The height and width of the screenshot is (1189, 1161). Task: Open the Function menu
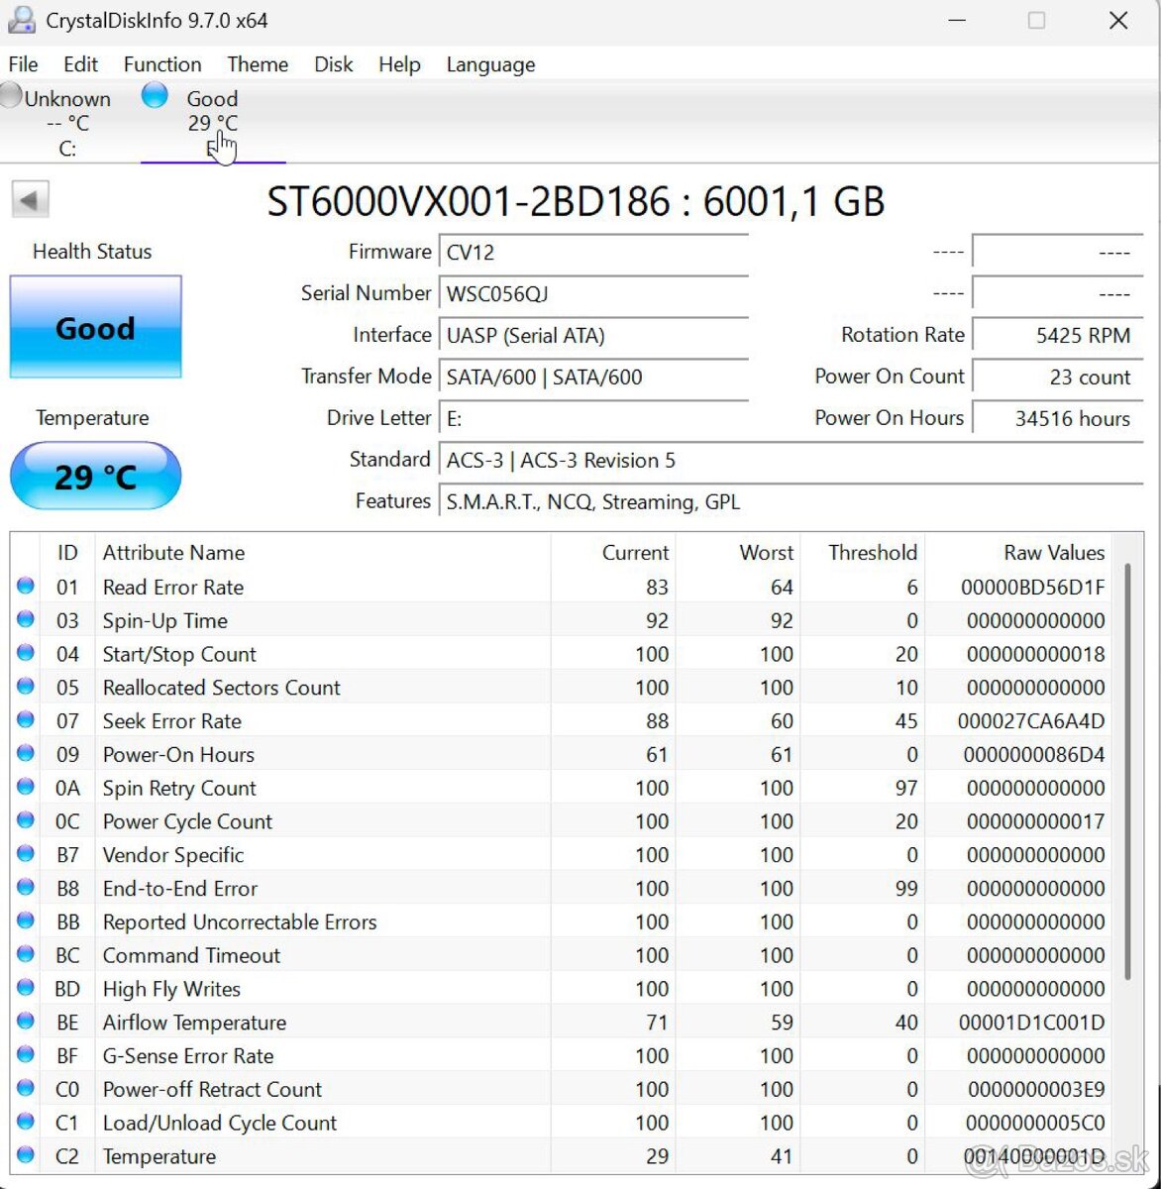click(161, 63)
